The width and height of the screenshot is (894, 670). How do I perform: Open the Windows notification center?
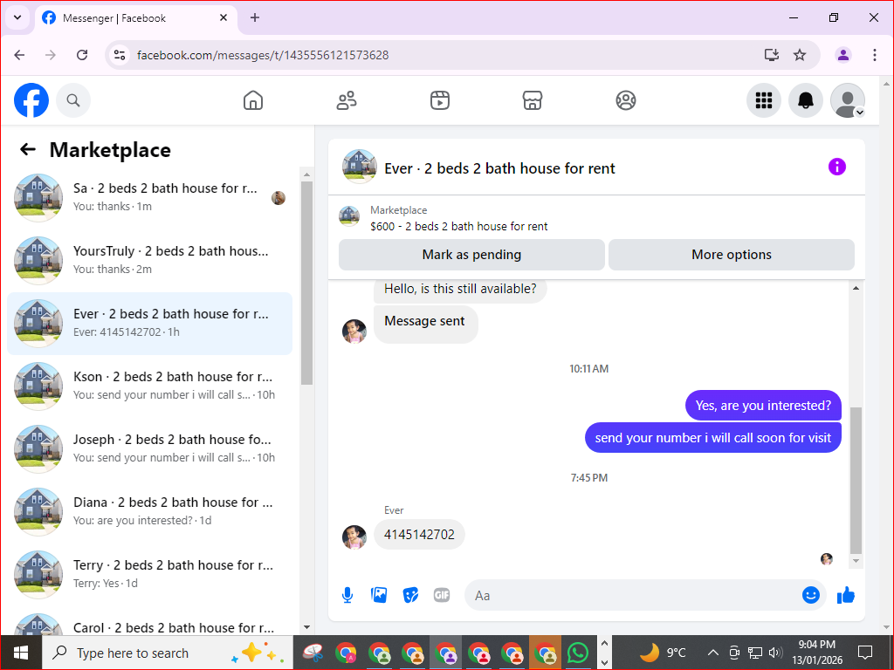[x=865, y=653]
